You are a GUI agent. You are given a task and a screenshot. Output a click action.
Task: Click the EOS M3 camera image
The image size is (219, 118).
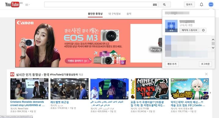pos(110,36)
